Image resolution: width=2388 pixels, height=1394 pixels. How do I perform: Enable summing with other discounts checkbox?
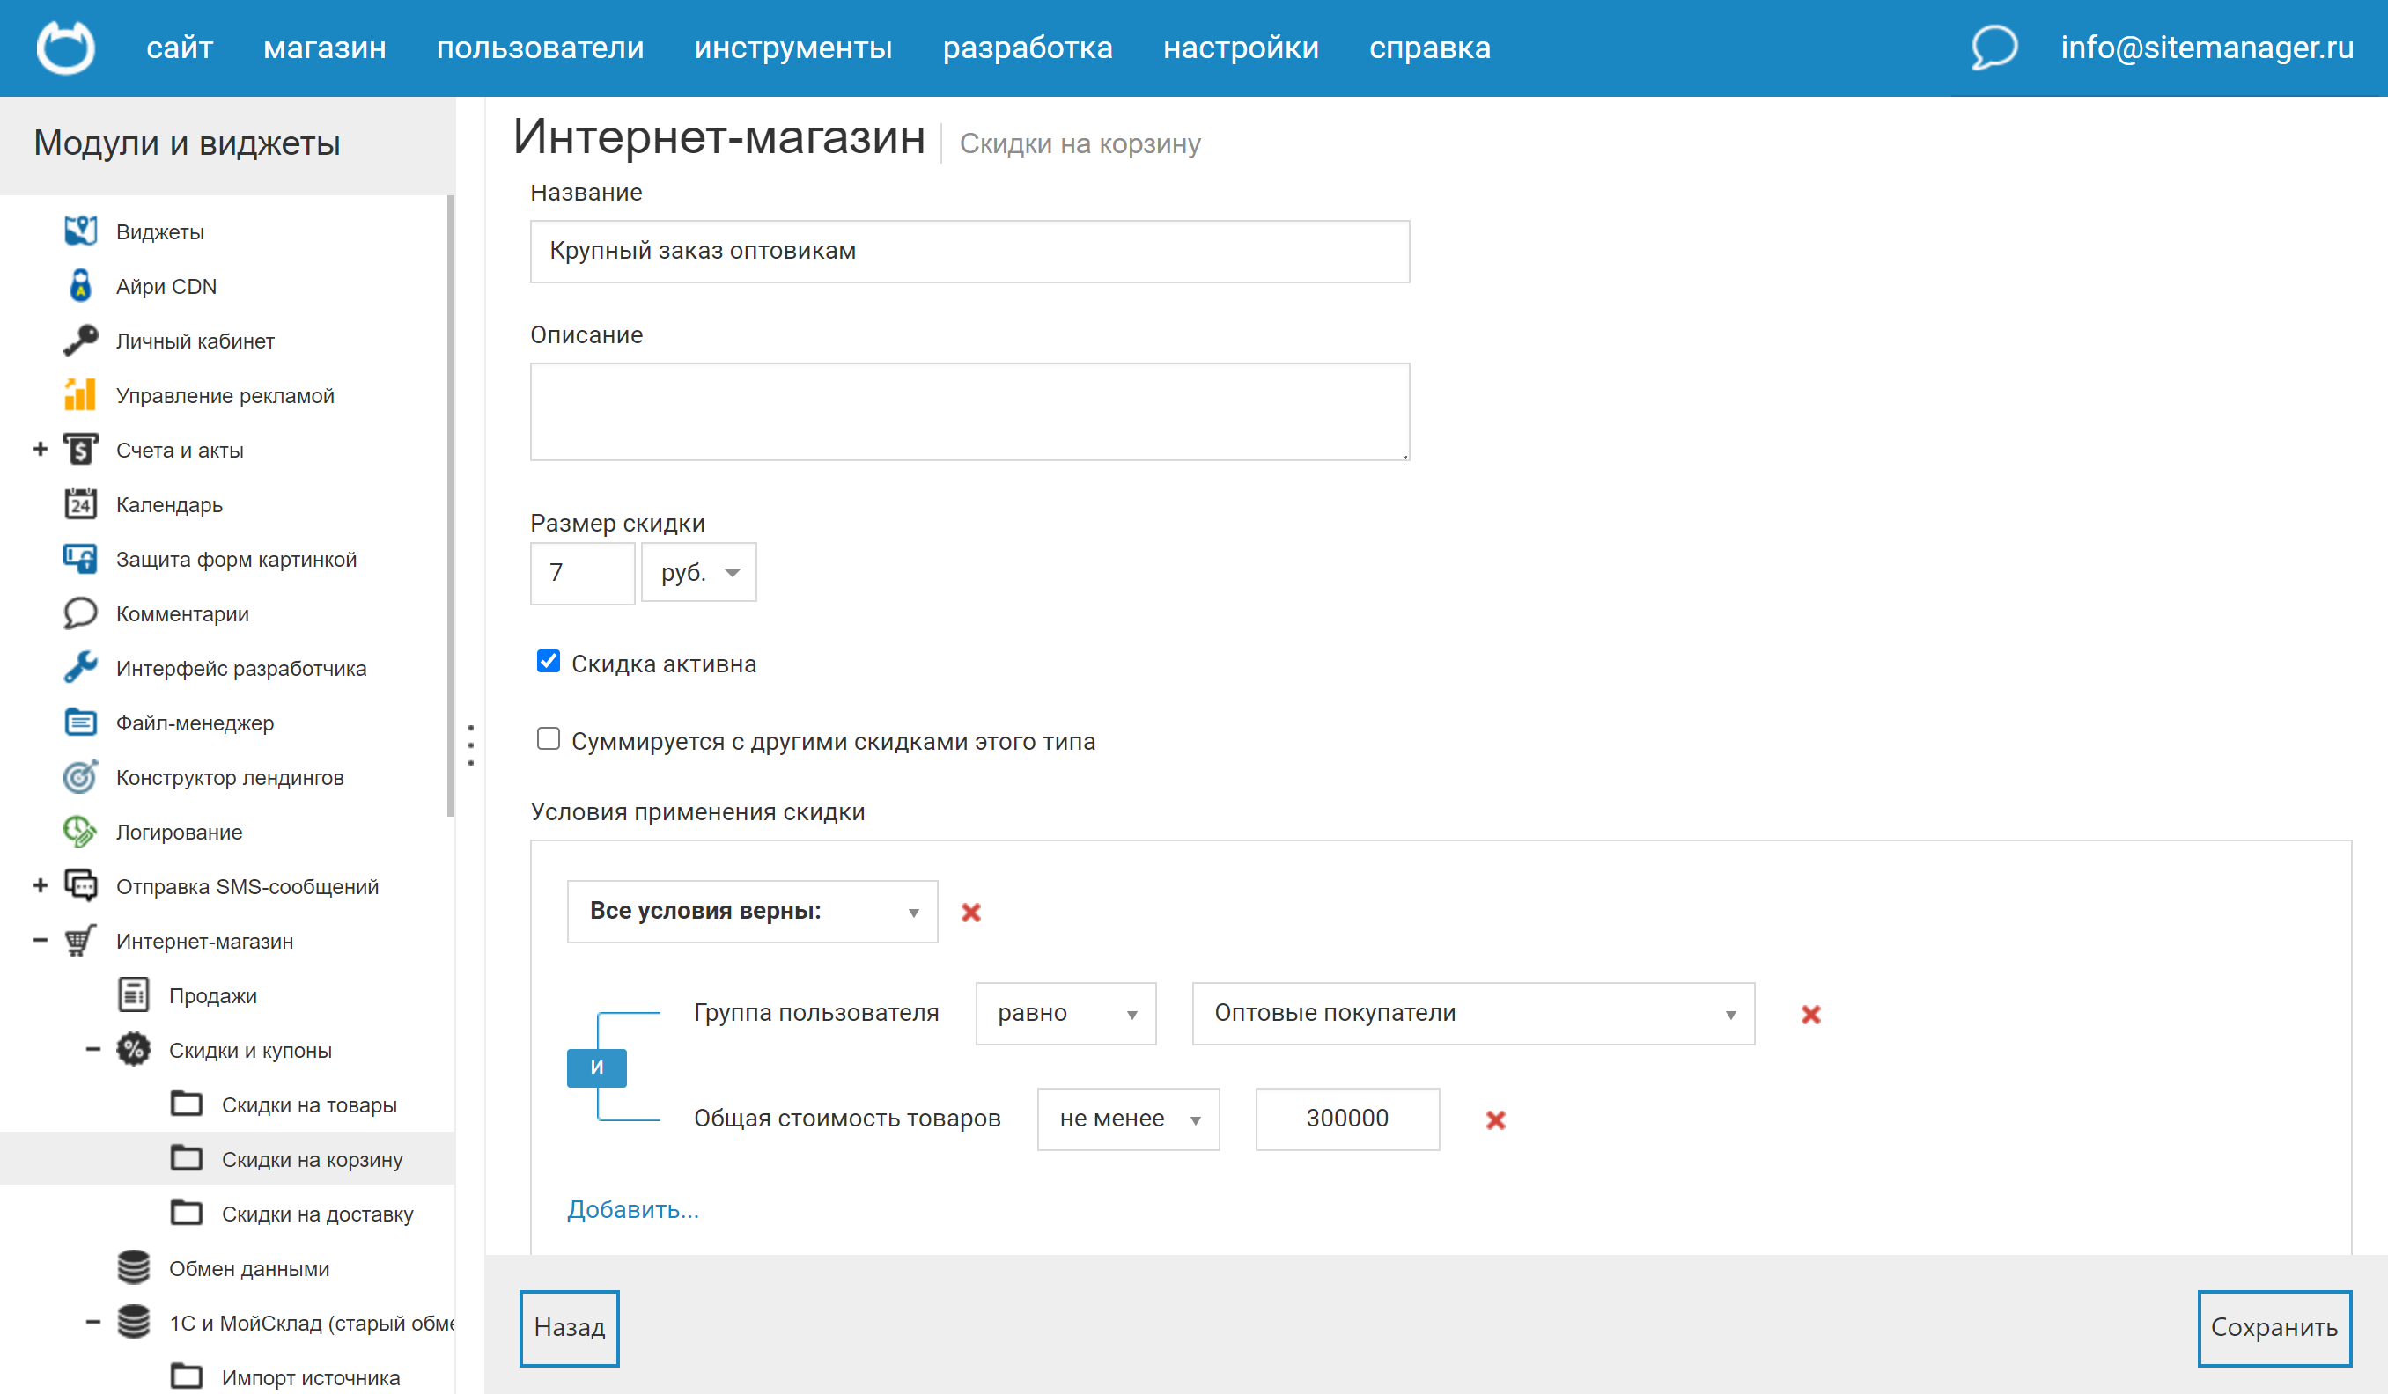[x=548, y=738]
